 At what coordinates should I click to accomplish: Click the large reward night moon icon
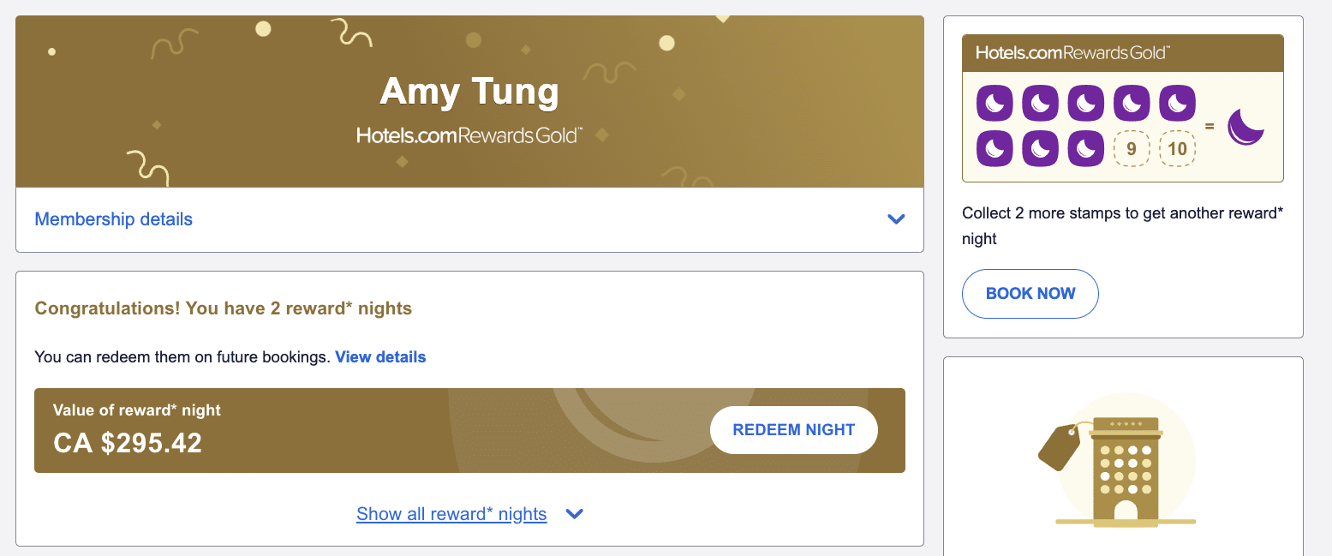click(x=1245, y=127)
